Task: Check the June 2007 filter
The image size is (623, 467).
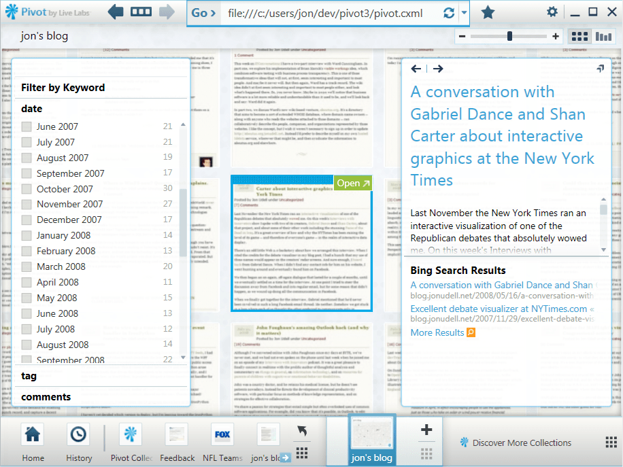Action: (x=27, y=126)
